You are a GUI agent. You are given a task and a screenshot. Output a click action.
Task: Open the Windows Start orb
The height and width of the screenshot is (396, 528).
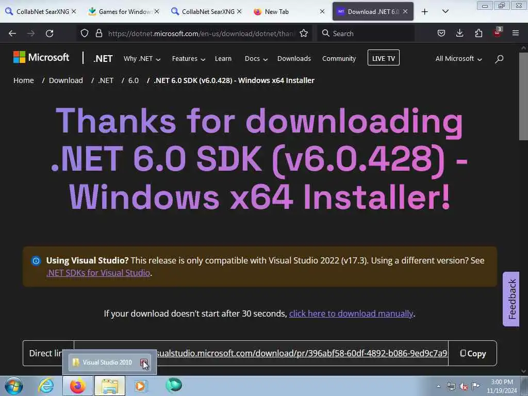[14, 386]
